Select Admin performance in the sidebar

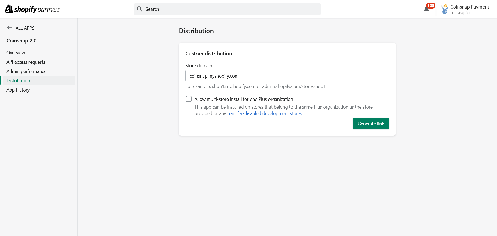pyautogui.click(x=26, y=71)
